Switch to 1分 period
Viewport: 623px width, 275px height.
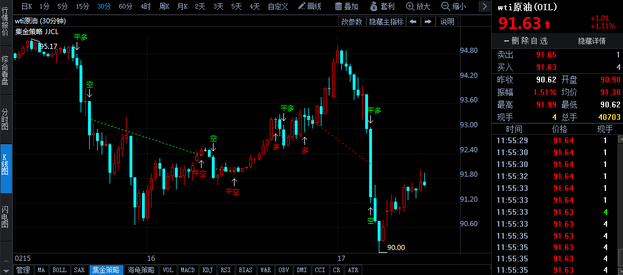(44, 6)
